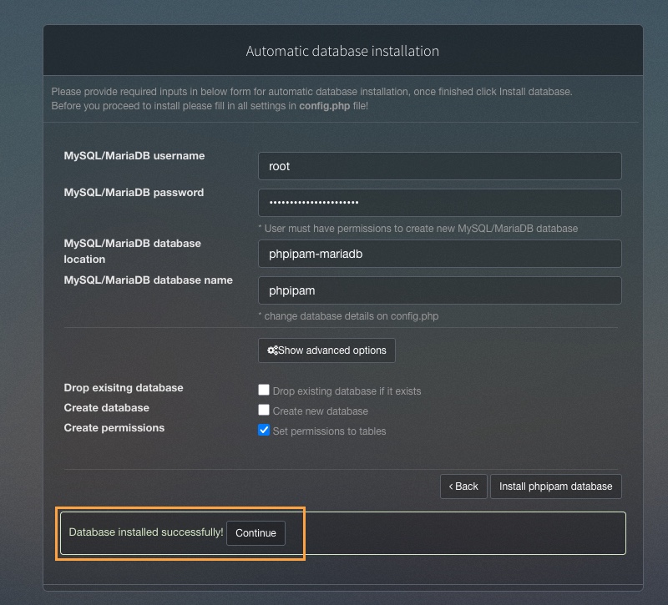This screenshot has width=668, height=605.
Task: Click Install phpipam database button
Action: pyautogui.click(x=556, y=487)
